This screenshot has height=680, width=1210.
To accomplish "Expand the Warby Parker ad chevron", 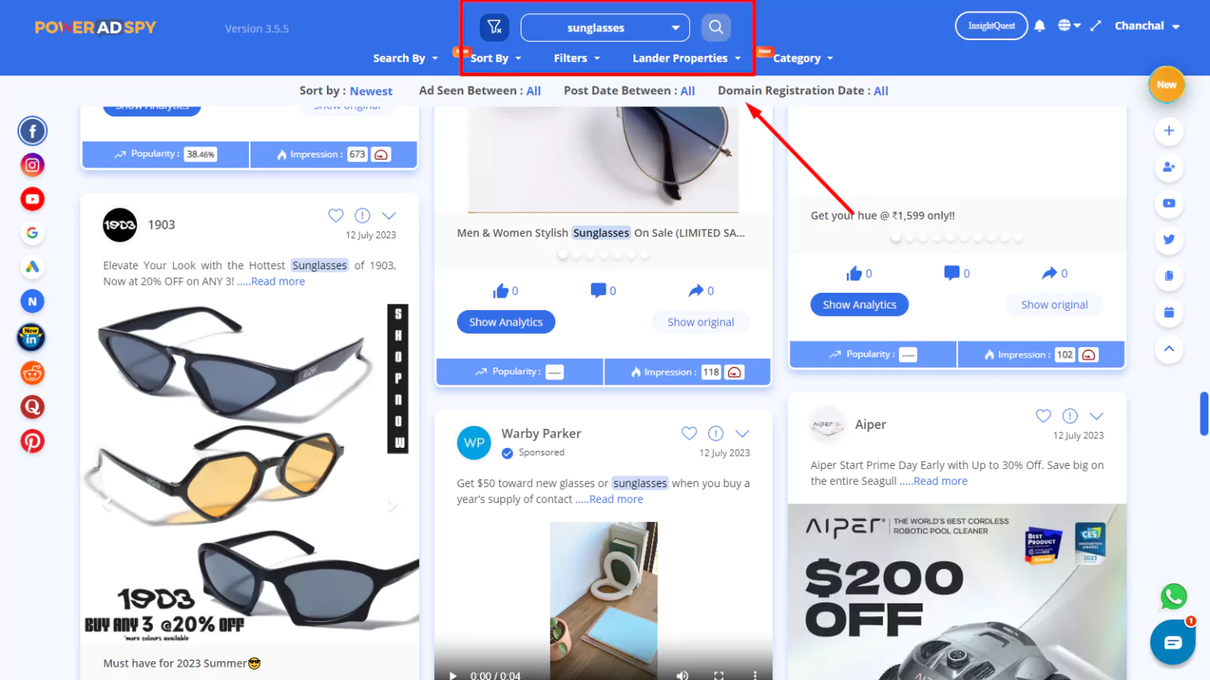I will 742,434.
